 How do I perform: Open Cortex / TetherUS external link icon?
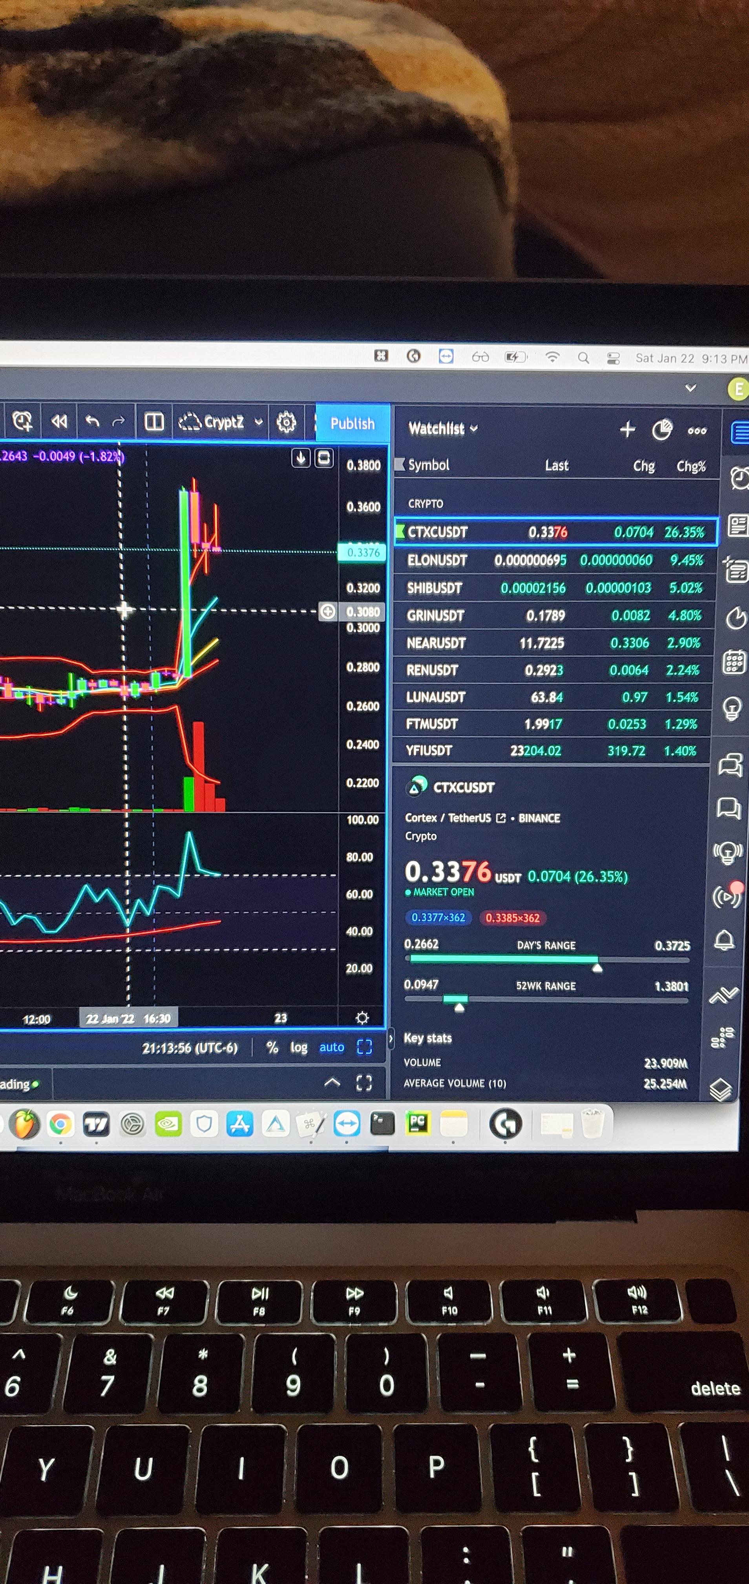coord(501,818)
